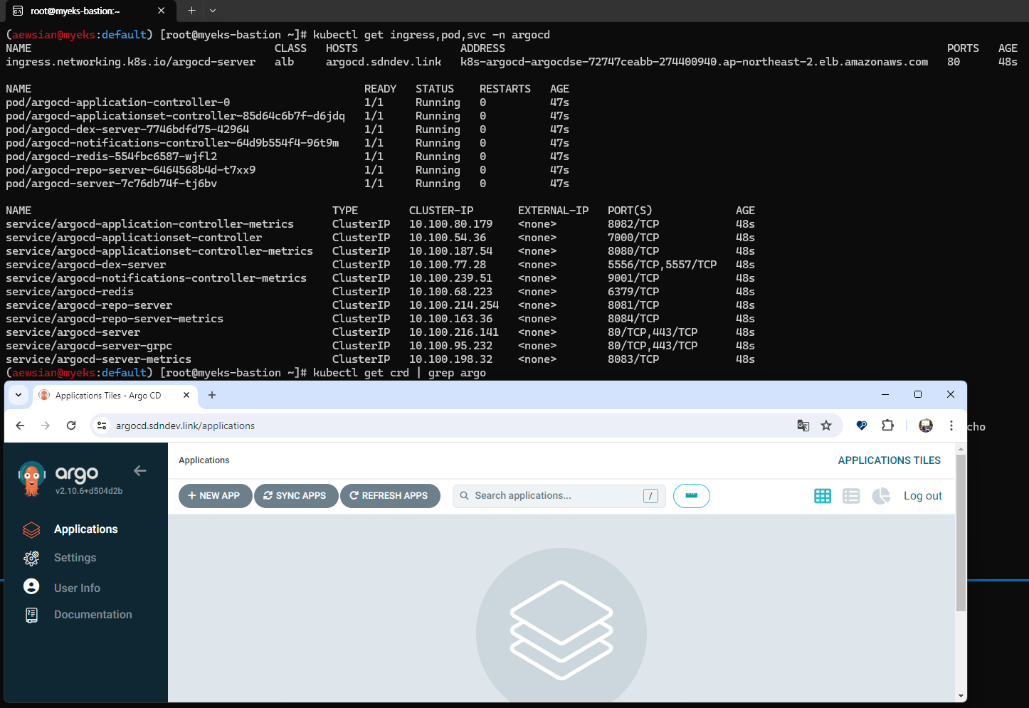Screen dimensions: 1029x708
Task: Click scrollbar up arrow in Argo page
Action: point(961,448)
